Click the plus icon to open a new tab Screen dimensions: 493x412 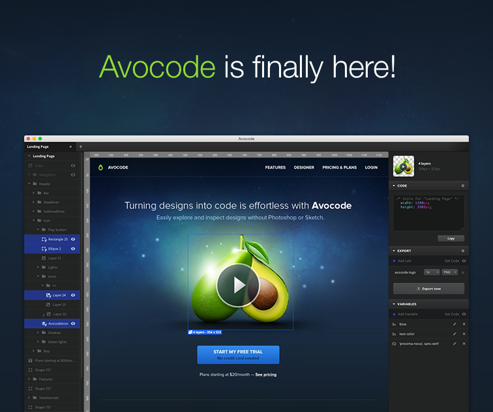80,146
